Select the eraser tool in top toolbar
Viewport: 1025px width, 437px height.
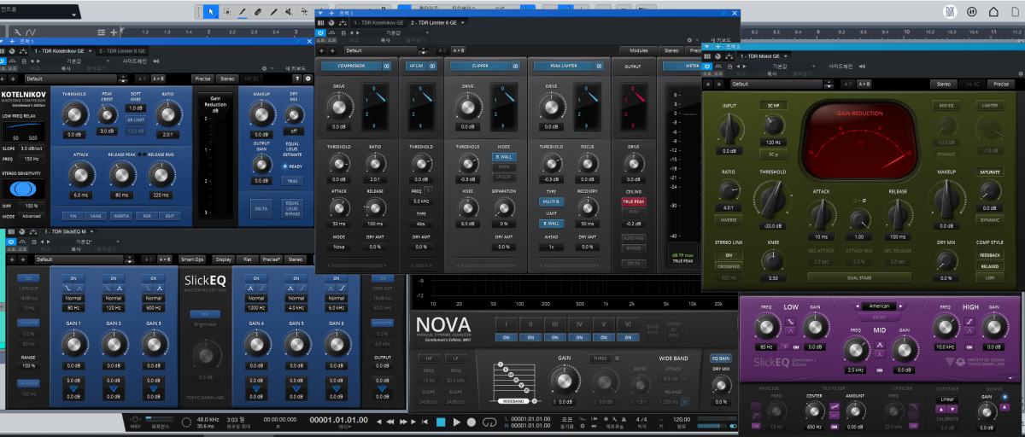(x=258, y=12)
